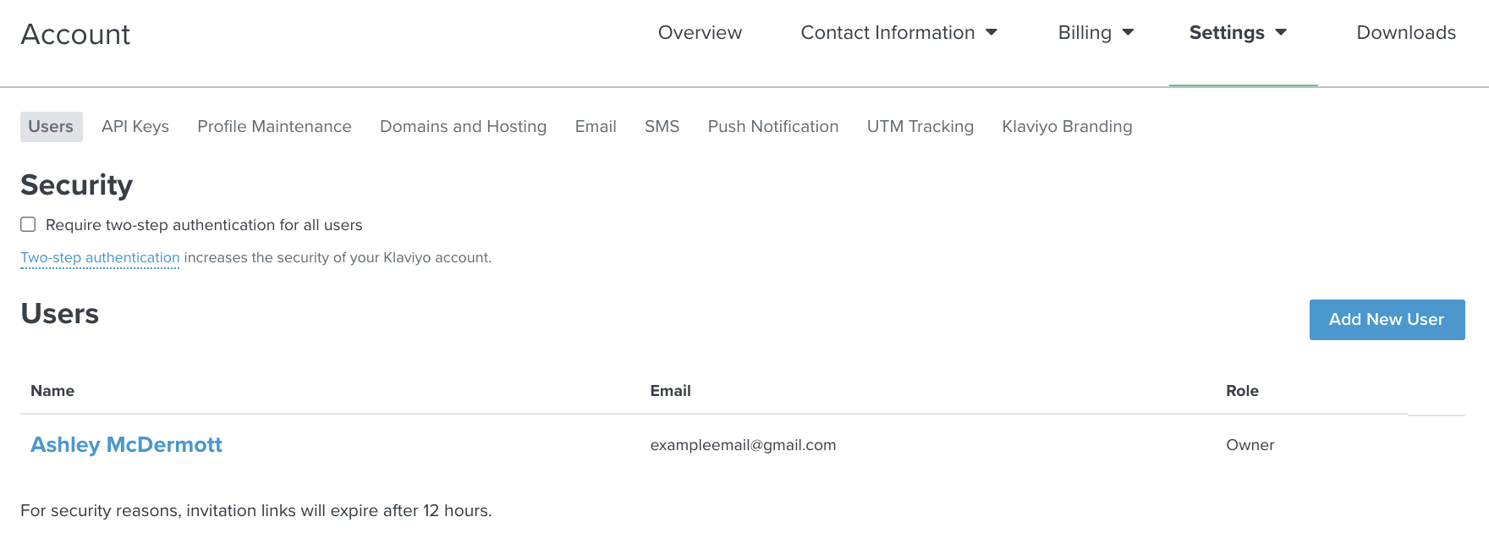
Task: Select the exampleemail@gmail.com email cell
Action: [x=743, y=445]
